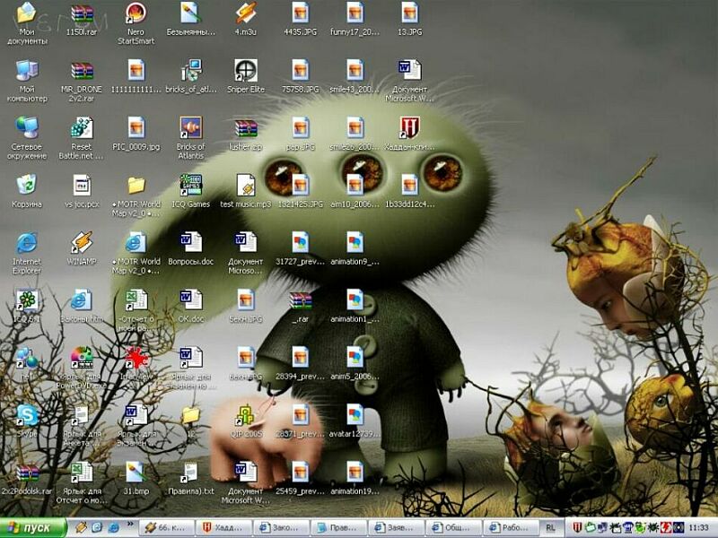Launch the Skype desktop shortcut
This screenshot has height=538, width=718.
tap(27, 415)
